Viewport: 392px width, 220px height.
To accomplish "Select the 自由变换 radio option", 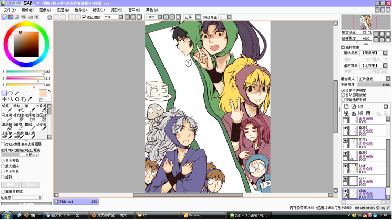I will pyautogui.click(x=3, y=161).
